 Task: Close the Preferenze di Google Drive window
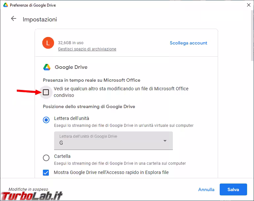coord(248,5)
